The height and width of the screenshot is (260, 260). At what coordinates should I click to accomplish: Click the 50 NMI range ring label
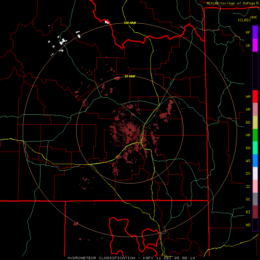click(130, 76)
